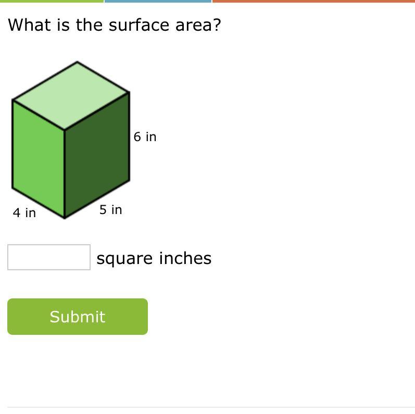Click the bottom front corner of the prism
Image resolution: width=415 pixels, height=414 pixels.
65,218
